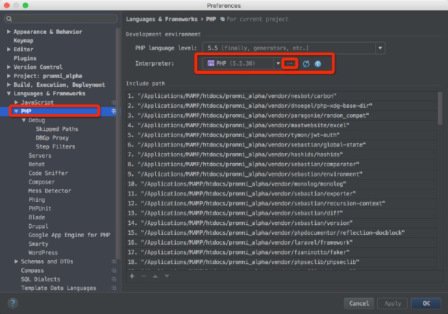The image size is (448, 314).
Task: Click include path list scrollbar
Action: click(440, 108)
